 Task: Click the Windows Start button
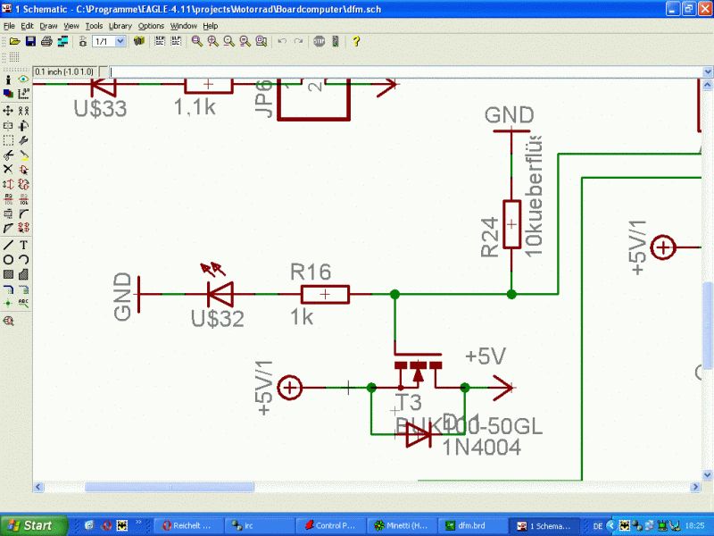(34, 525)
